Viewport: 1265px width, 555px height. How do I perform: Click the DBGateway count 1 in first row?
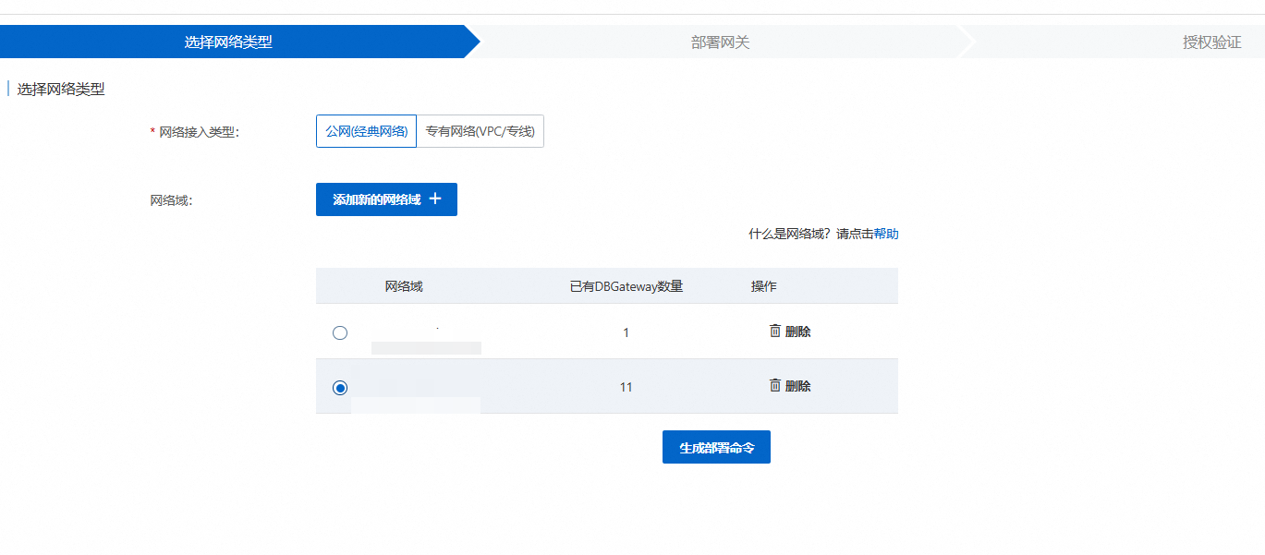pyautogui.click(x=626, y=332)
